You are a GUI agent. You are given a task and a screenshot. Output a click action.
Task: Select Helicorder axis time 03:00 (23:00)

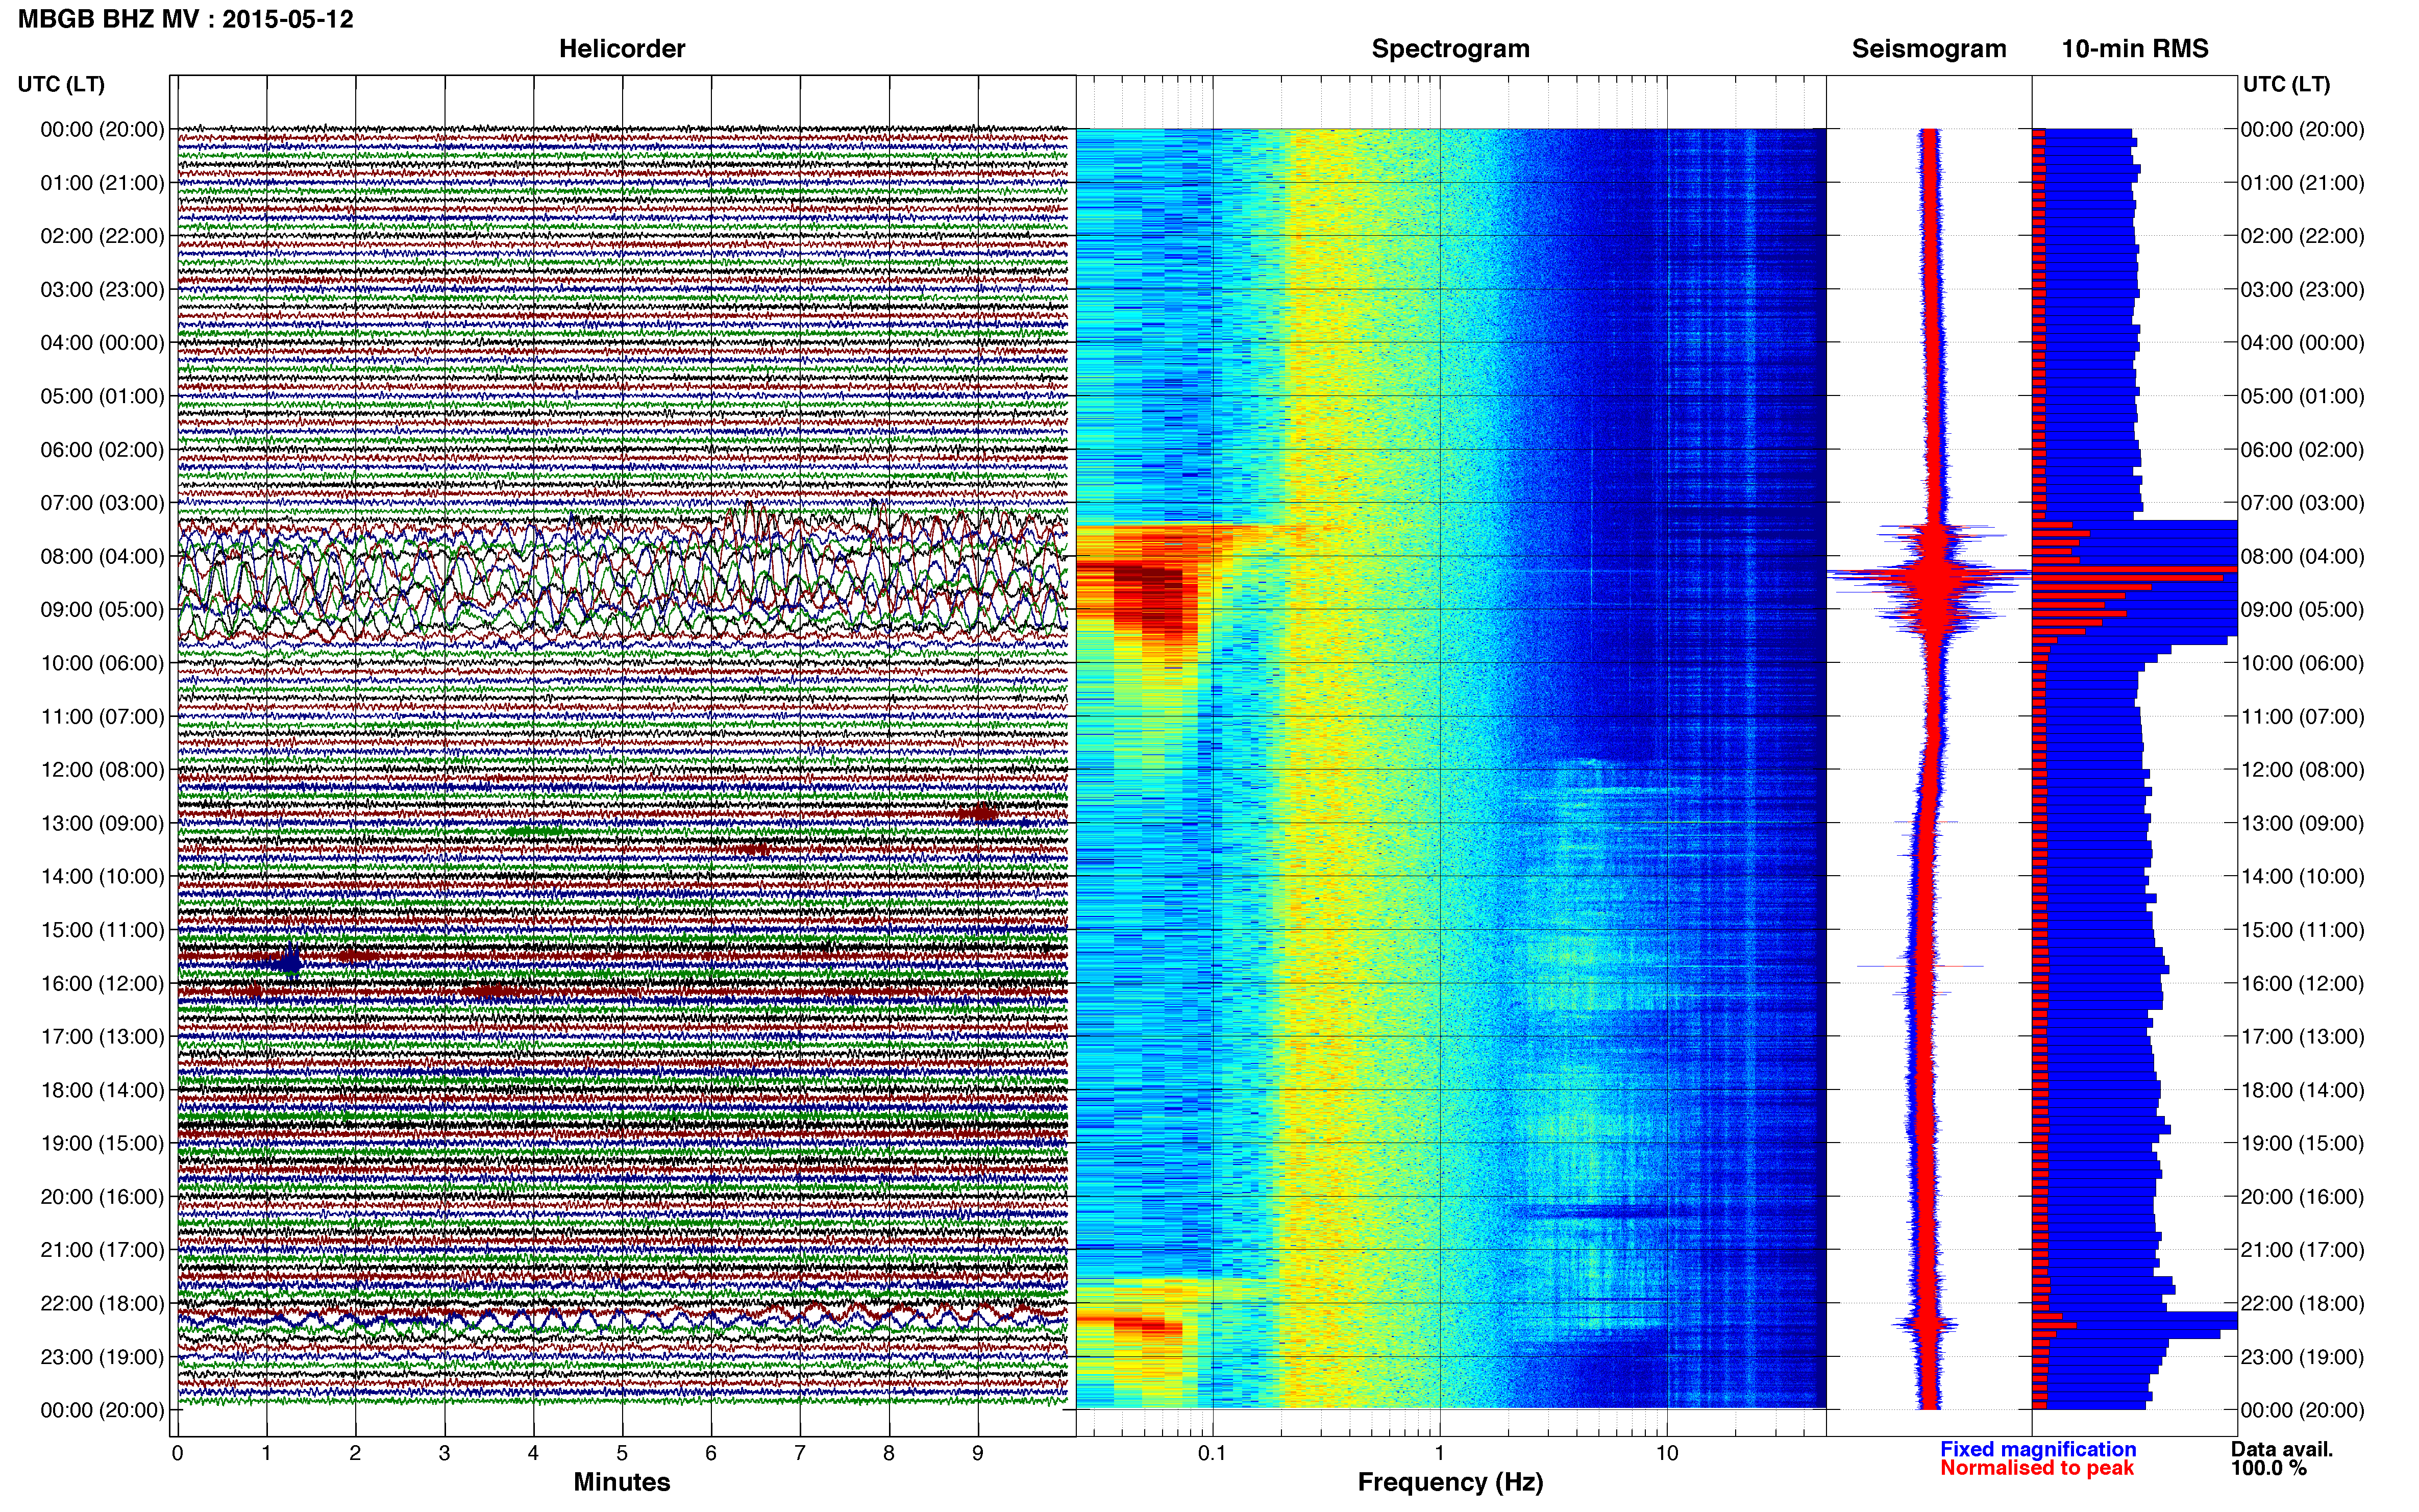click(102, 290)
